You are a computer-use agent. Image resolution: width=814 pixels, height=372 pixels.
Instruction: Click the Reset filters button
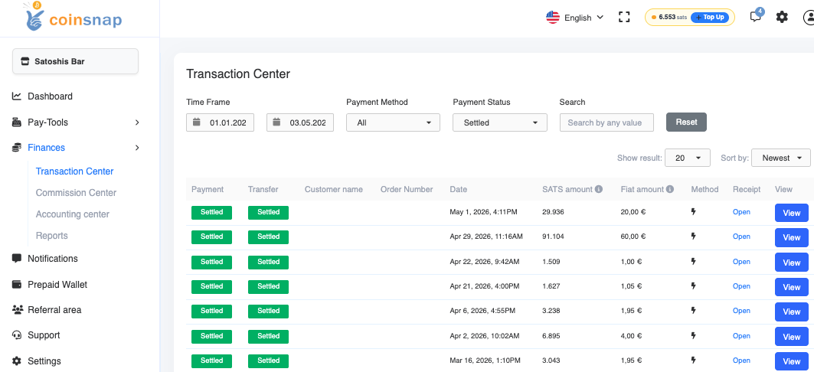(x=686, y=122)
